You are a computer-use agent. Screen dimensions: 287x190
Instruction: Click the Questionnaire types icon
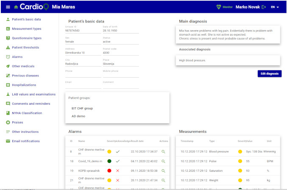point(8,38)
